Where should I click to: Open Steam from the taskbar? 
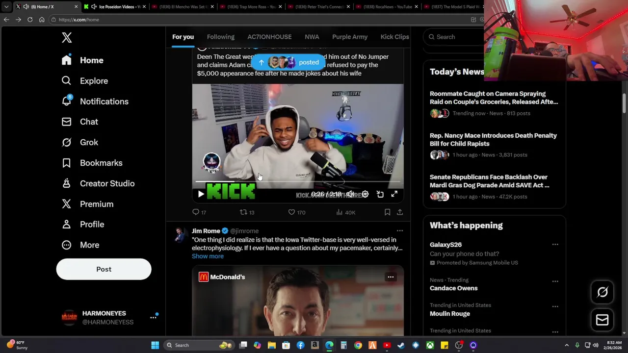point(401,345)
